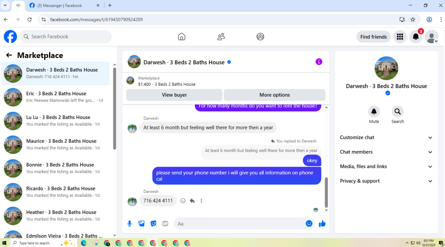
Task: Bookmark this page with the star icon
Action: coord(413,20)
